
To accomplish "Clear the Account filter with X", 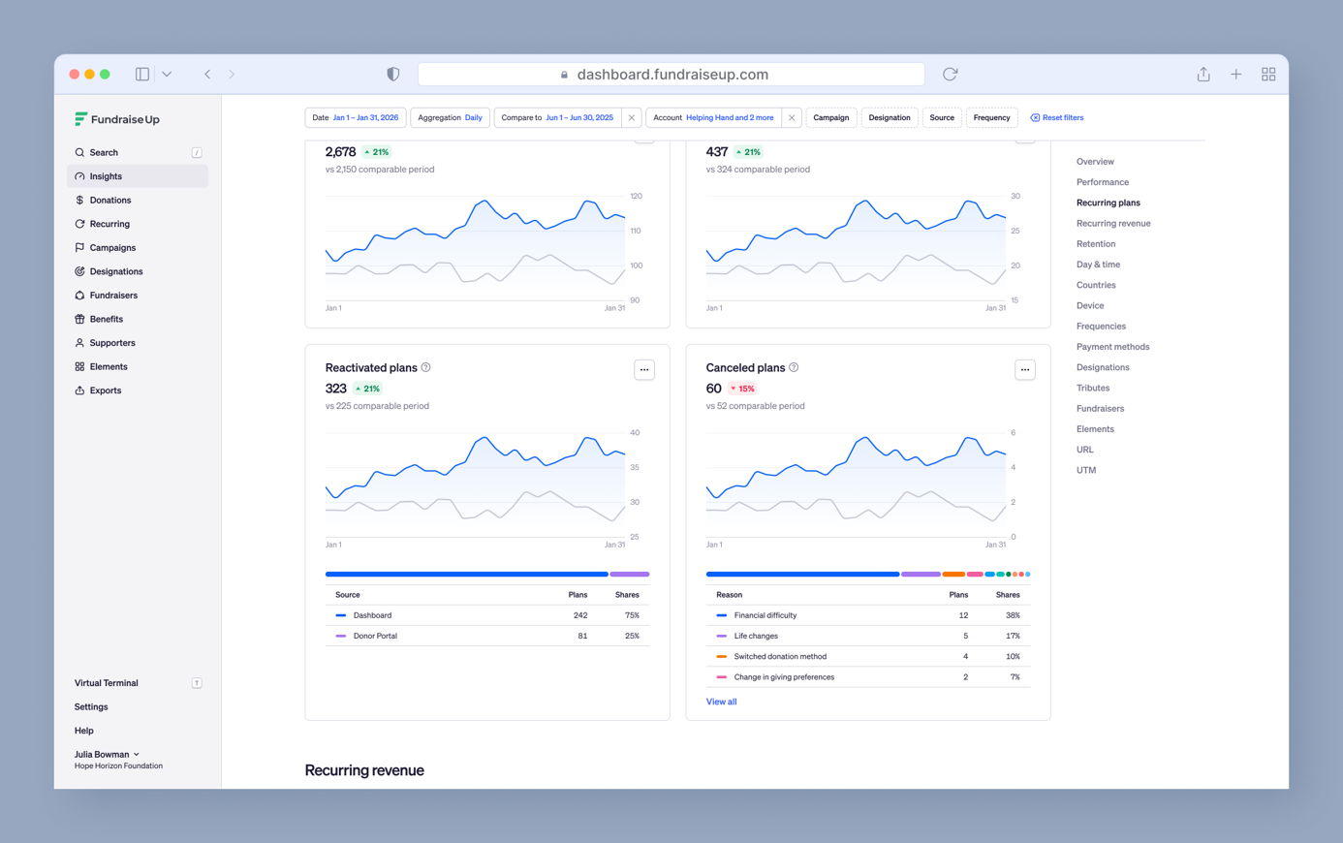I will [x=792, y=118].
